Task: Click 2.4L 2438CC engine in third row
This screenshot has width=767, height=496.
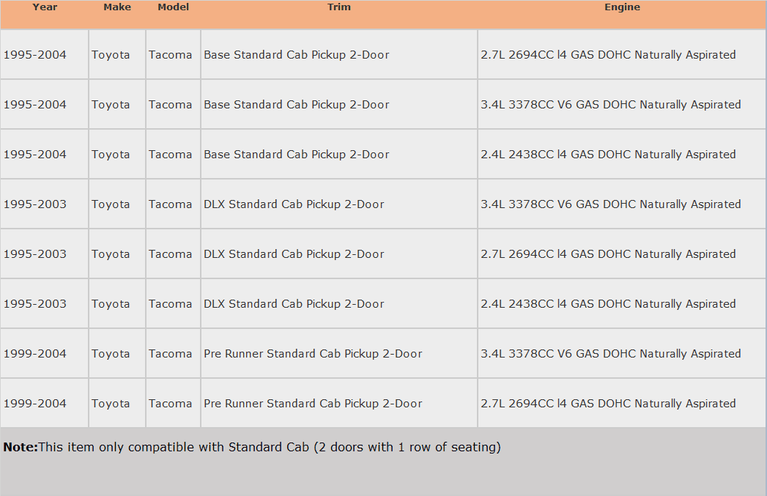Action: point(608,155)
